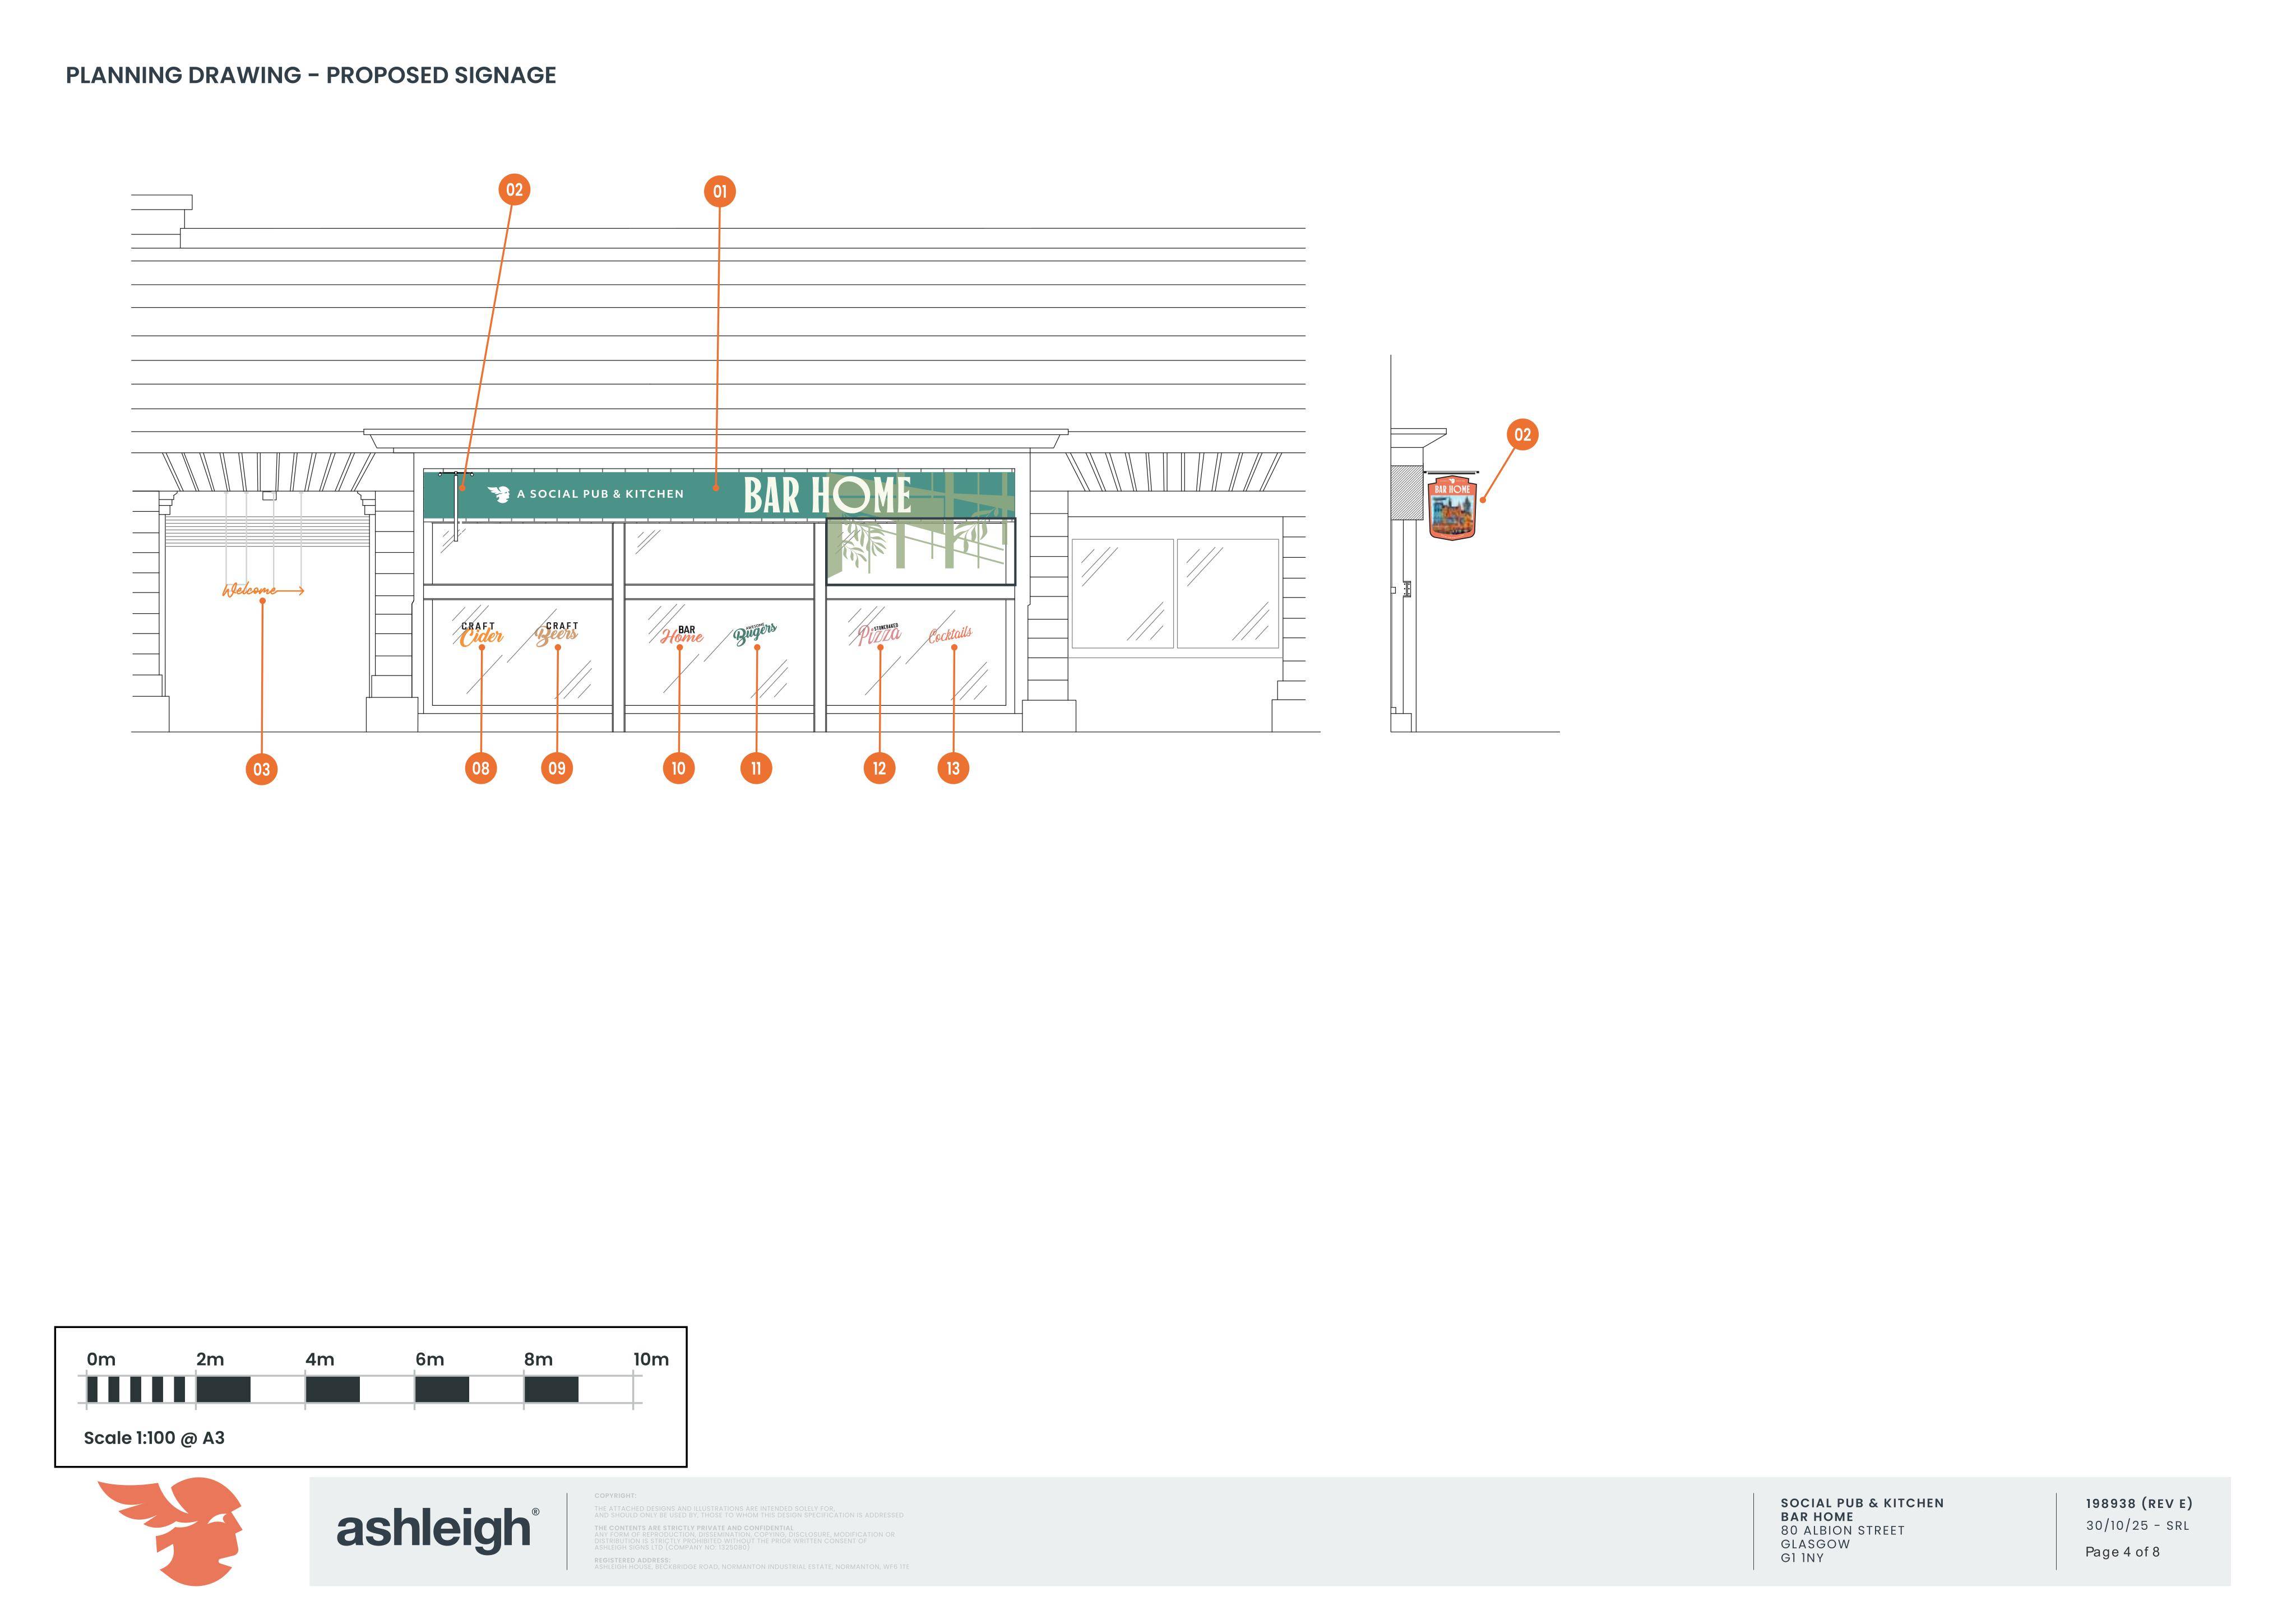This screenshot has width=2296, height=1624.
Task: Click the 'GLASGOW' line in the title block
Action: coord(1815,1544)
